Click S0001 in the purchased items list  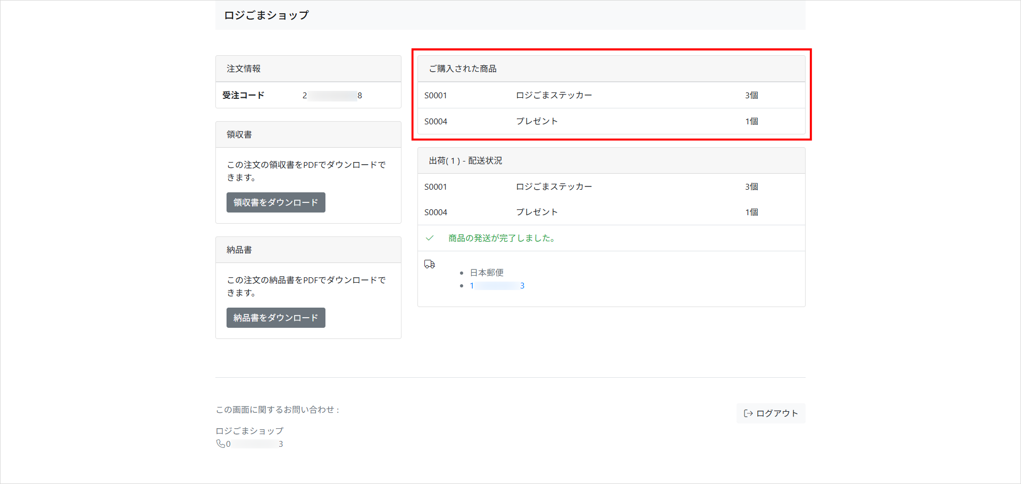436,96
